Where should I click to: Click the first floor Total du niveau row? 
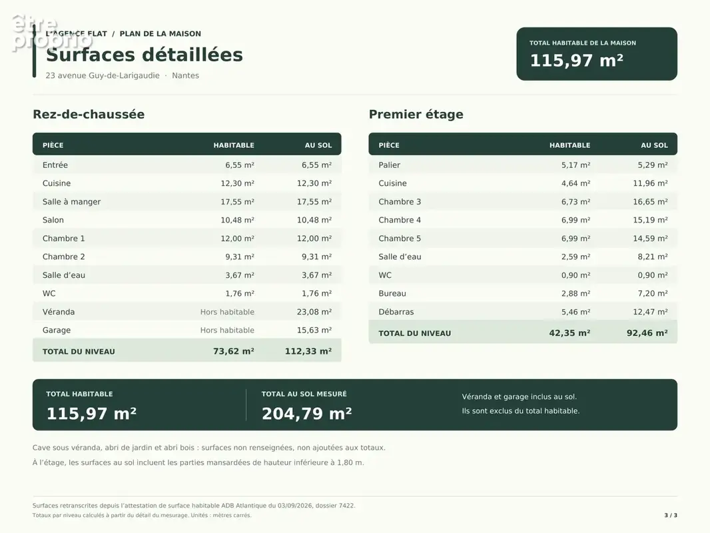(x=523, y=333)
